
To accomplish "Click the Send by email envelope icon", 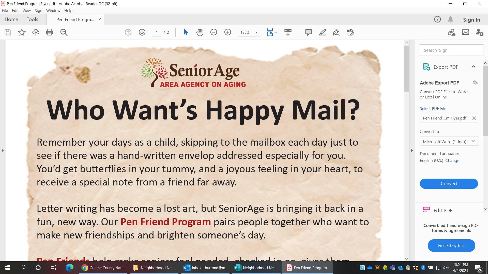I will 465,32.
